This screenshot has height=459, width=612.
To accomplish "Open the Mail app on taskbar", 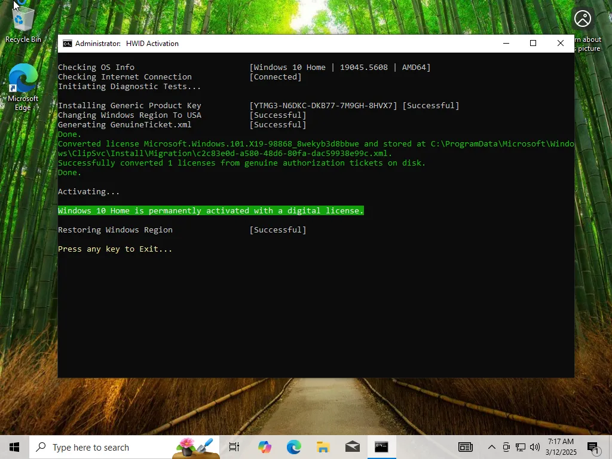I will (x=353, y=447).
